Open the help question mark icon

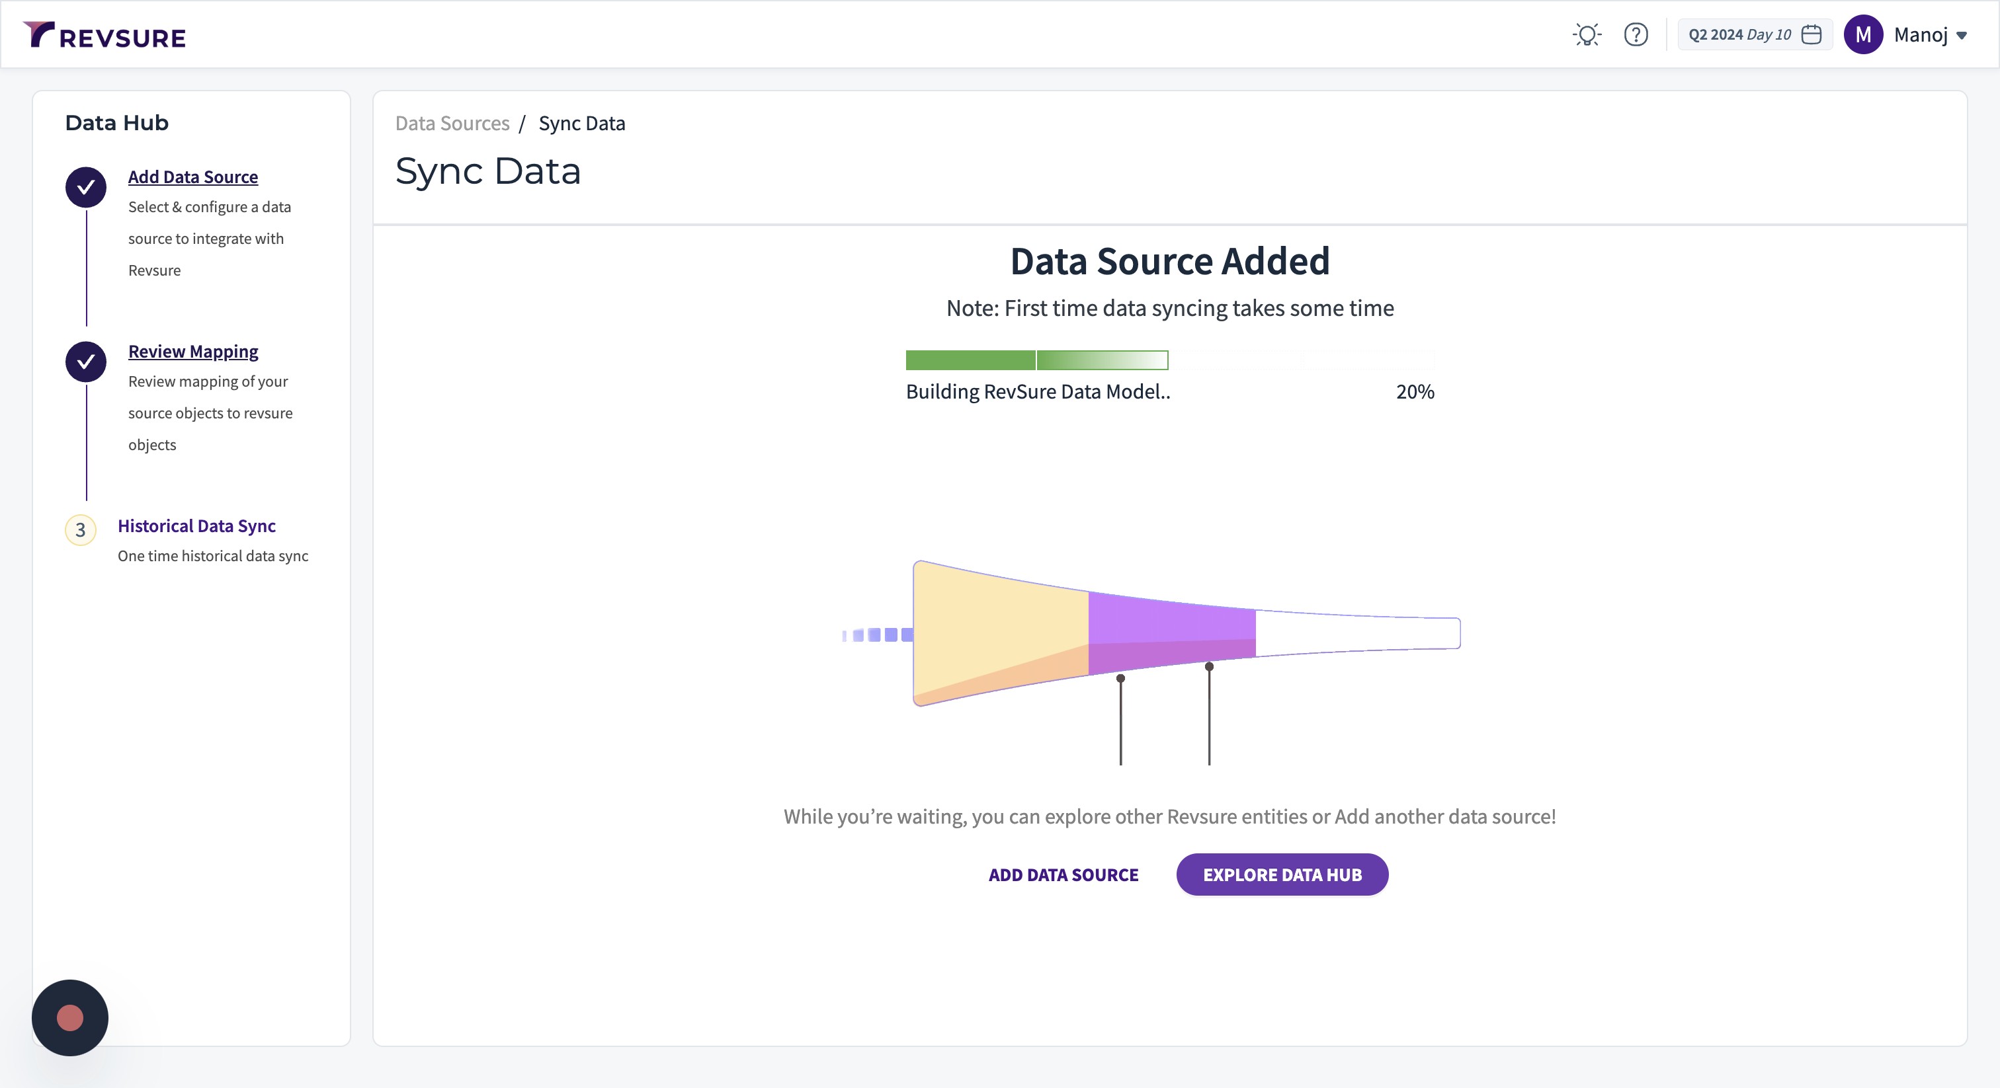click(1635, 35)
